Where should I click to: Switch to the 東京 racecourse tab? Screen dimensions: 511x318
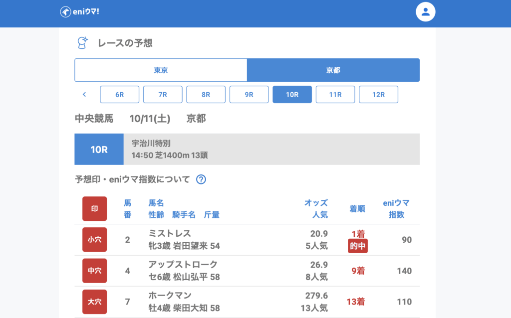coord(161,70)
